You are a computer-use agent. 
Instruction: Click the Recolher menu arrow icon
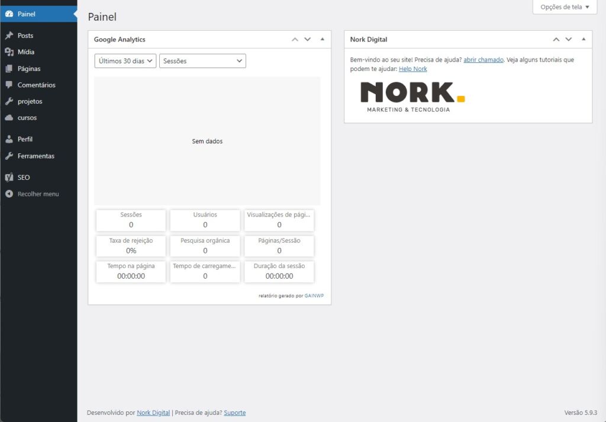click(9, 194)
